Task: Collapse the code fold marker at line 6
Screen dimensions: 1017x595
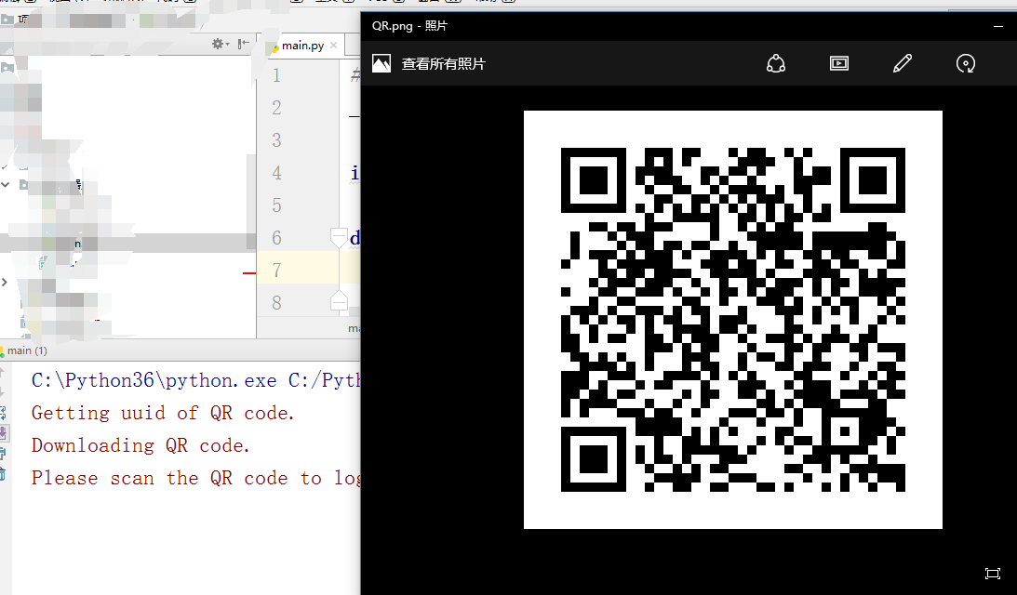Action: coord(339,237)
